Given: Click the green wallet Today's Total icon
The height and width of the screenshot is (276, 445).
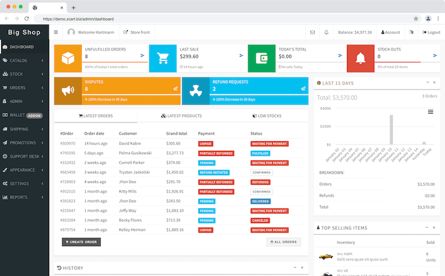Looking at the screenshot, I should coord(261,58).
